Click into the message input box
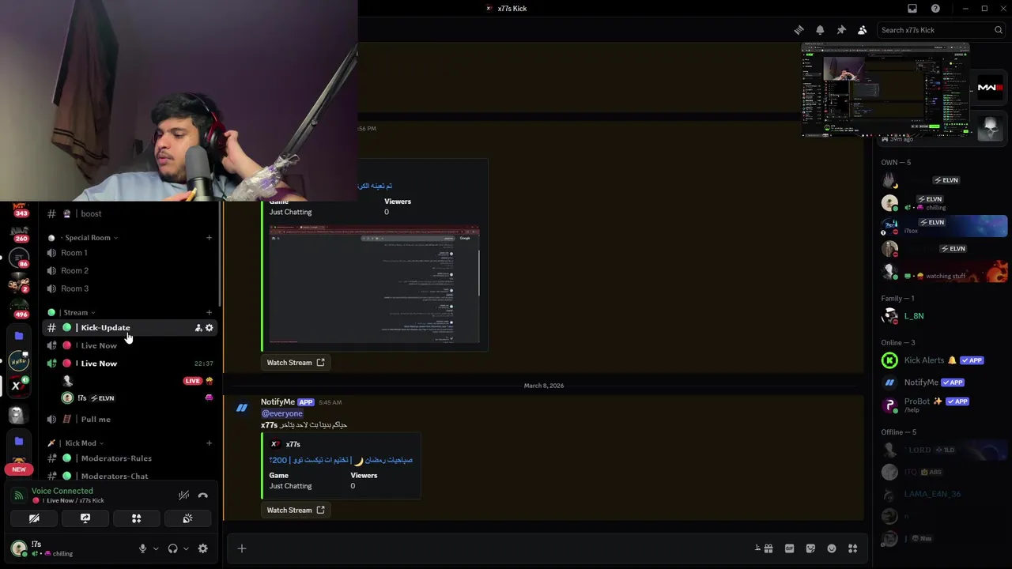The image size is (1012, 569). click(x=498, y=548)
